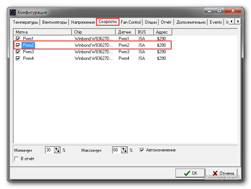251x189 pixels.
Task: Click $290 address in Pwm4 row
Action: point(161,58)
